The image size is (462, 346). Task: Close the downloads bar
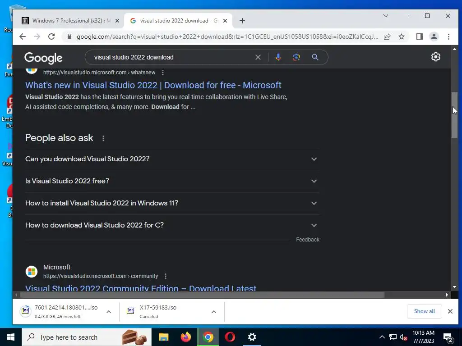point(450,311)
